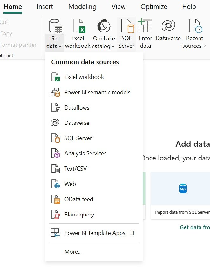Choose the Text/CSV data source
The image size is (210, 276).
75,168
